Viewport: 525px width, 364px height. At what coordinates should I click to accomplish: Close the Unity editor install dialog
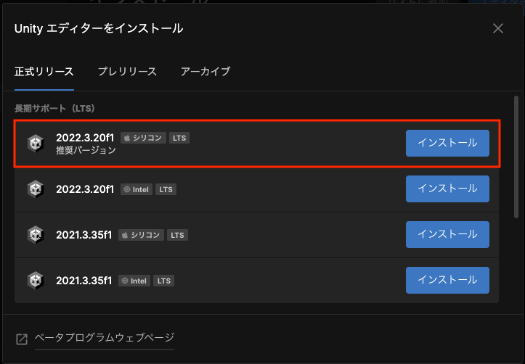click(x=498, y=28)
